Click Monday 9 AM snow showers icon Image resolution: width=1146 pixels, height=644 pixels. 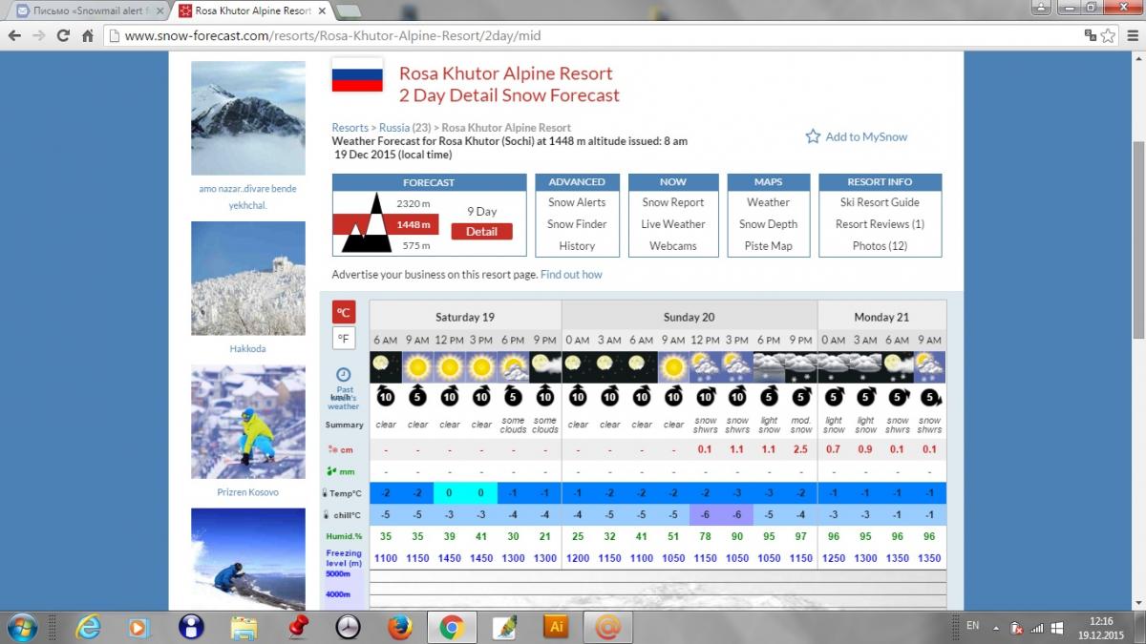pos(929,367)
